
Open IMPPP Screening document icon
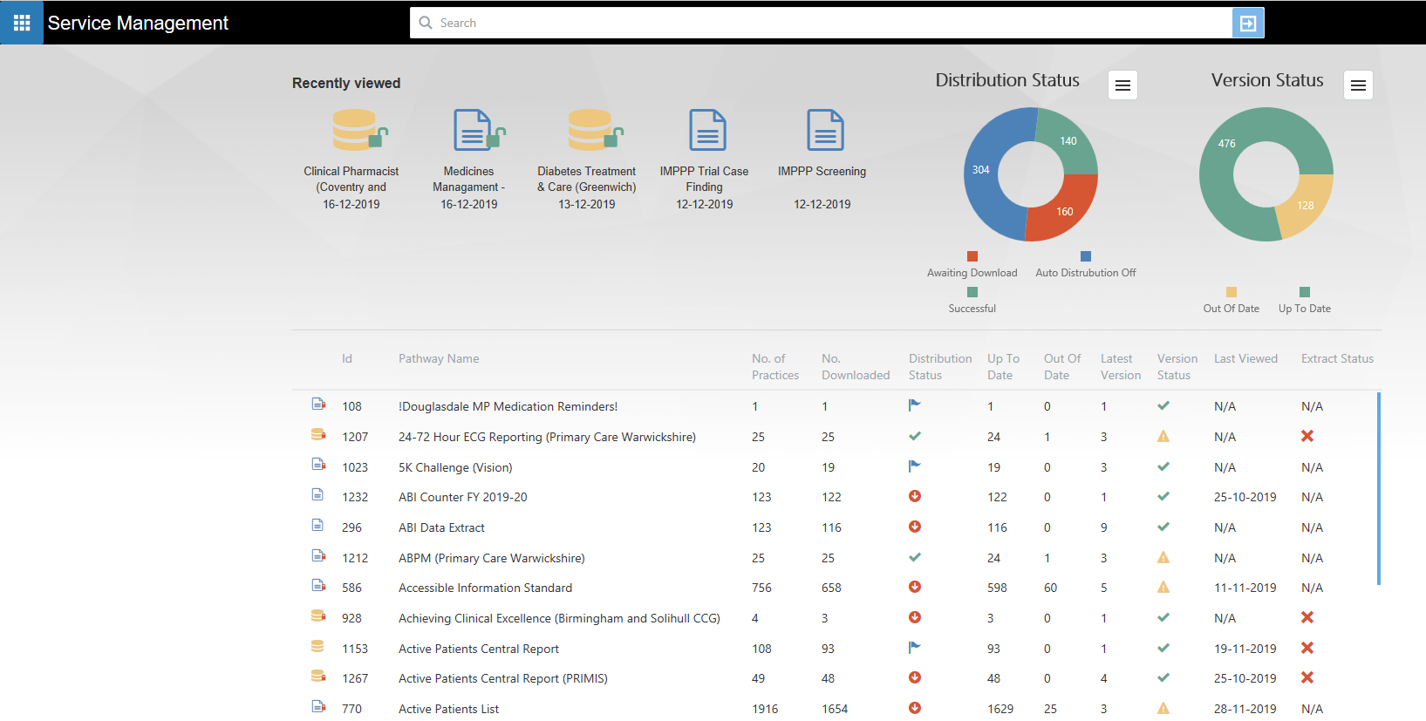pos(825,131)
